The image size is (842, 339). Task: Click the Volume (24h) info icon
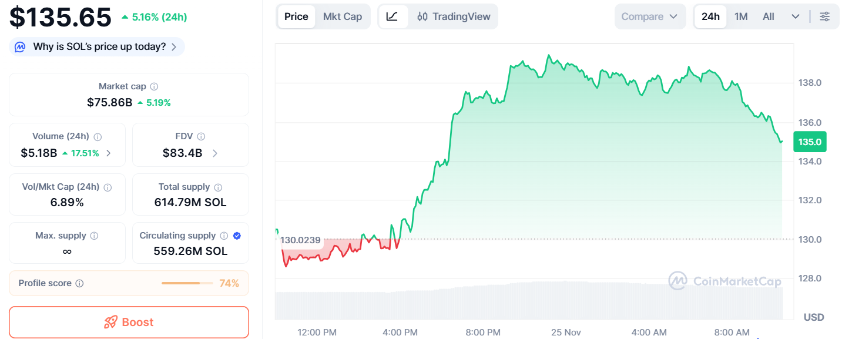[x=98, y=136]
